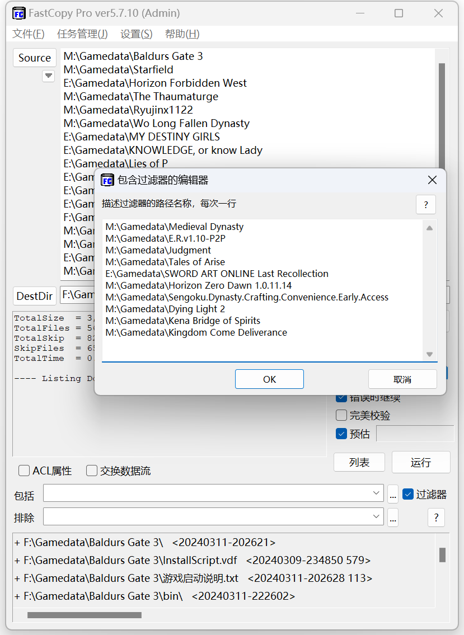Select line Kingdom Come Deliverance

[x=196, y=332]
